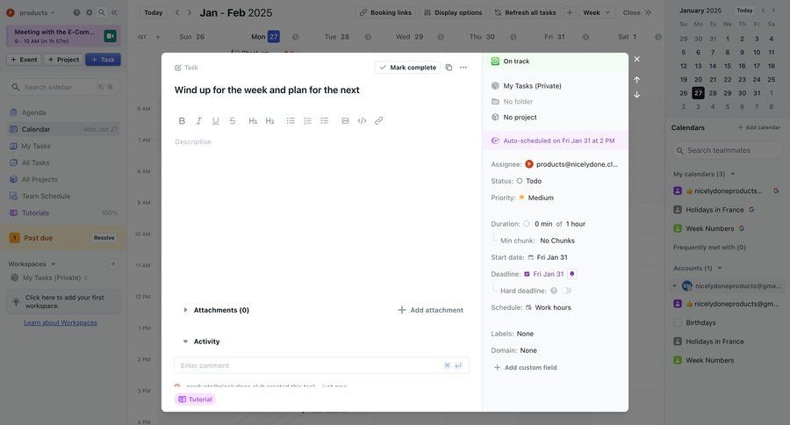
Task: Toggle Week Numbers under My calendars
Action: tap(678, 228)
